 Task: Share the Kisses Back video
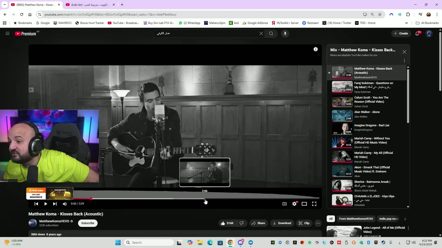258,223
